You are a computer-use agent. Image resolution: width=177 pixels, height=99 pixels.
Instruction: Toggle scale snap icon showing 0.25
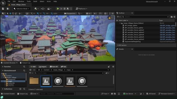tap(52, 13)
